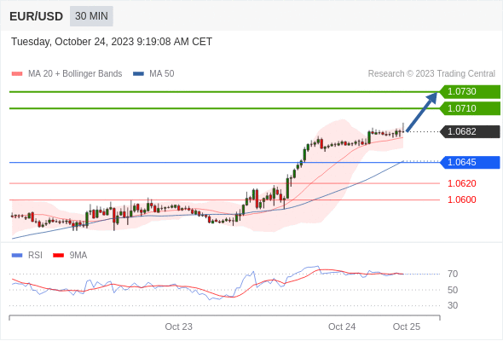Screen dimensions: 503x341
Task: Select the 1.0710 green resistance label
Action: pos(470,108)
